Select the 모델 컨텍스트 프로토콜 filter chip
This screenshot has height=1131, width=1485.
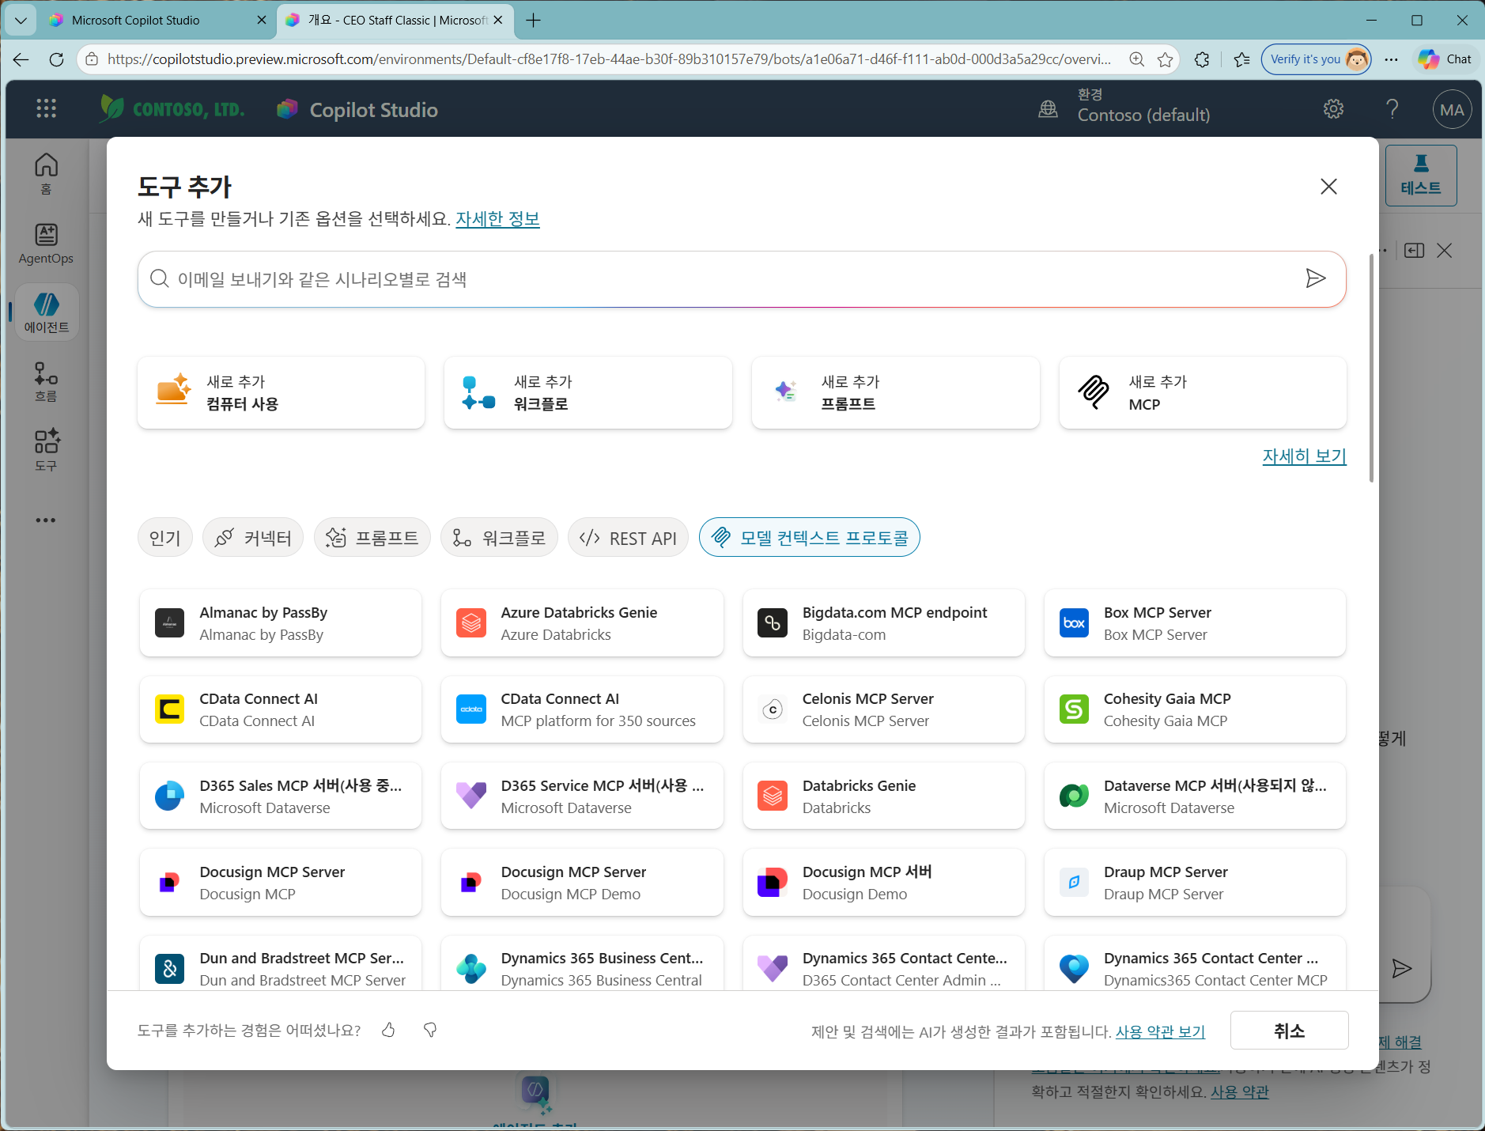tap(810, 538)
